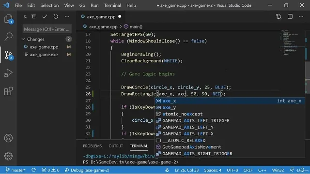Open the Edit menu

tap(31, 5)
